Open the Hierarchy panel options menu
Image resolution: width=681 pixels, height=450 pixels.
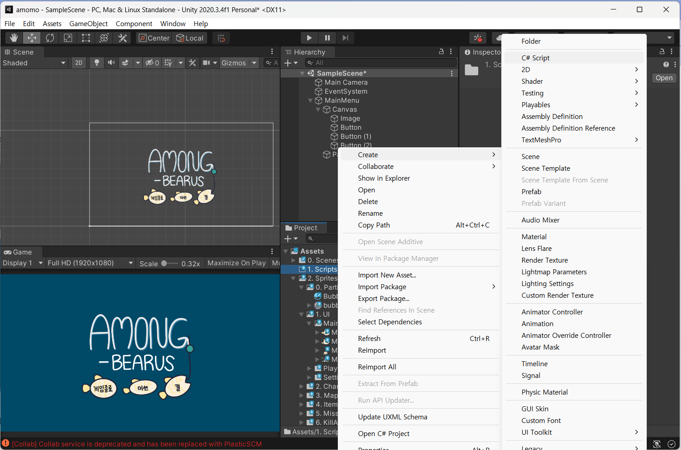click(x=451, y=52)
